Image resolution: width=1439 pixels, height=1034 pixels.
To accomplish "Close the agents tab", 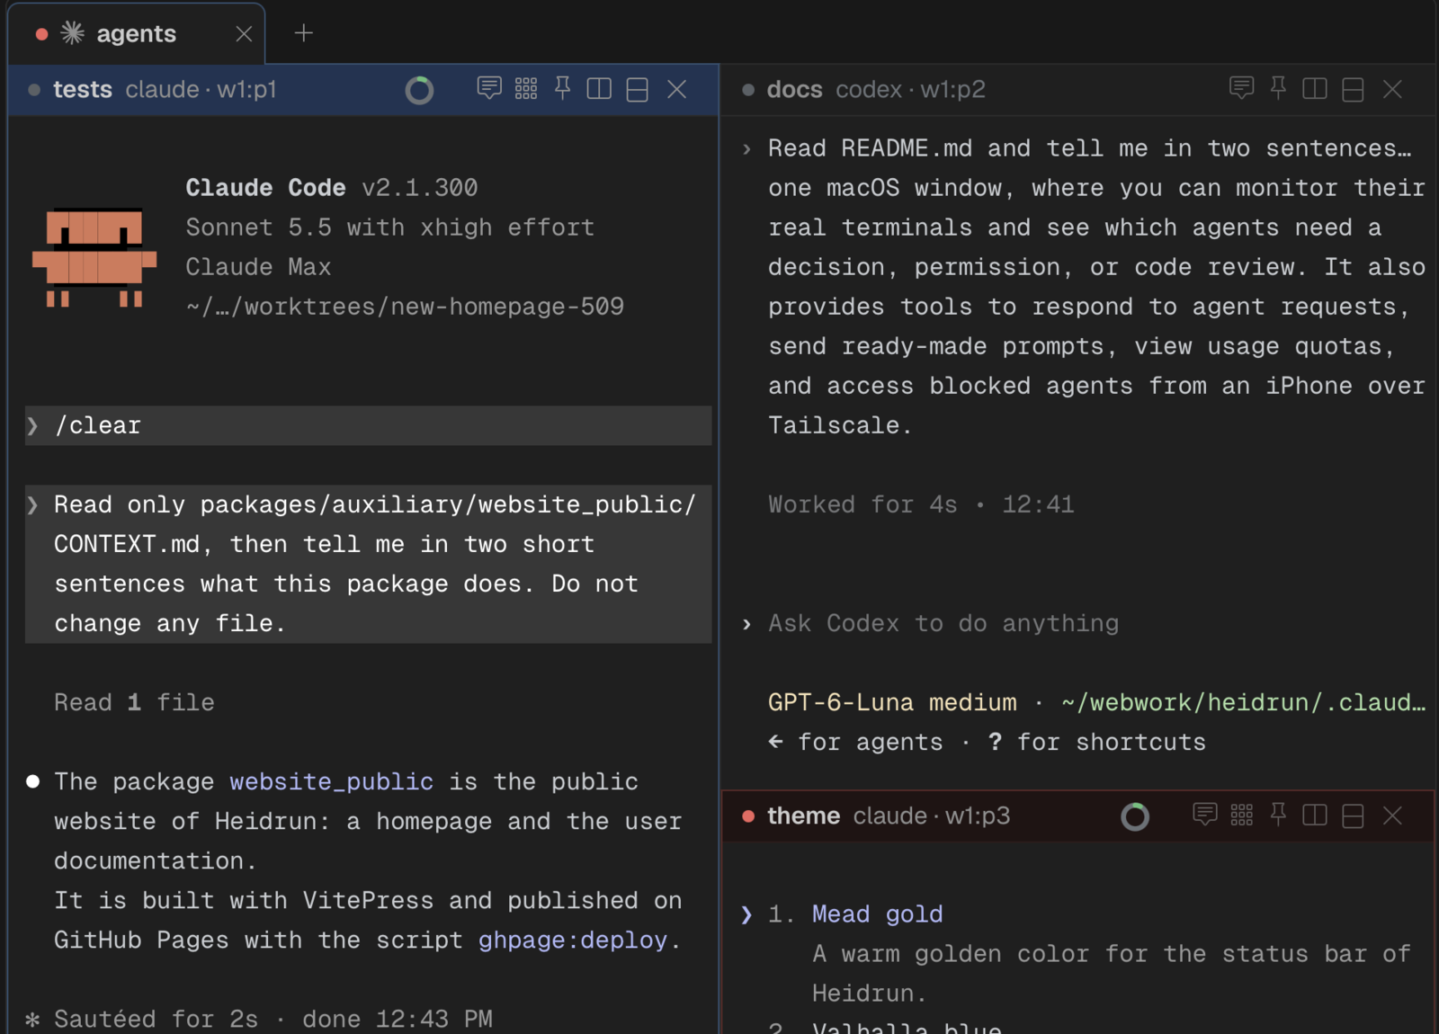I will (x=244, y=34).
